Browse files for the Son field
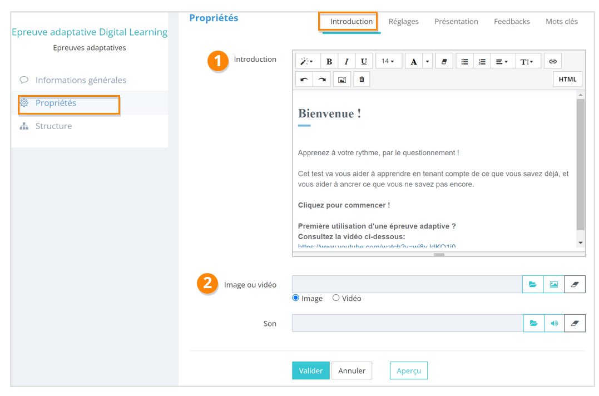 (x=533, y=323)
